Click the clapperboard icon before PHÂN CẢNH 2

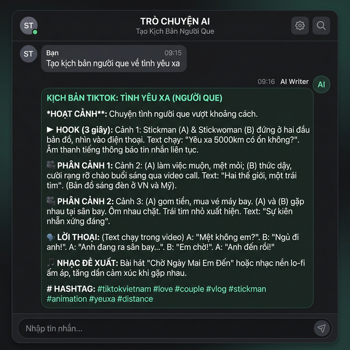[51, 200]
